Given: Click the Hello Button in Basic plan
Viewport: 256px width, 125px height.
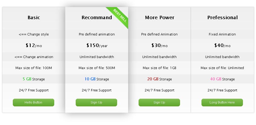Looking at the screenshot, I should (33, 102).
